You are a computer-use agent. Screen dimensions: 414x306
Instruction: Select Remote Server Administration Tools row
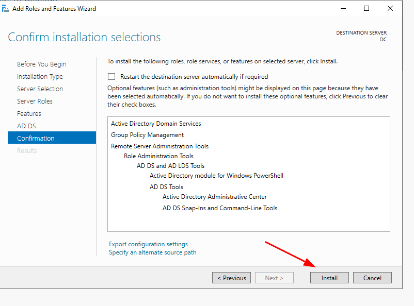point(160,146)
